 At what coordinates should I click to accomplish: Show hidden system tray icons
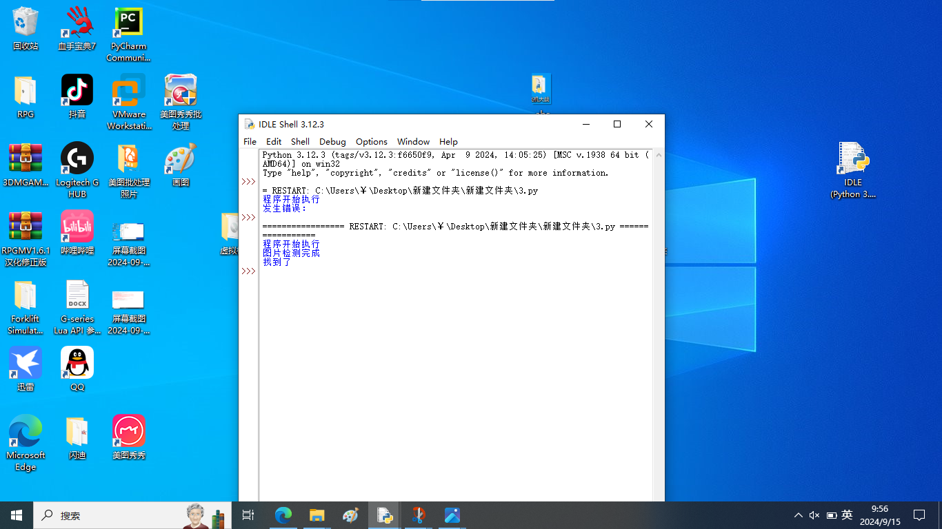798,515
